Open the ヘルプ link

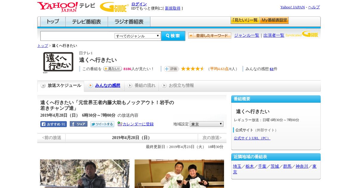[314, 7]
